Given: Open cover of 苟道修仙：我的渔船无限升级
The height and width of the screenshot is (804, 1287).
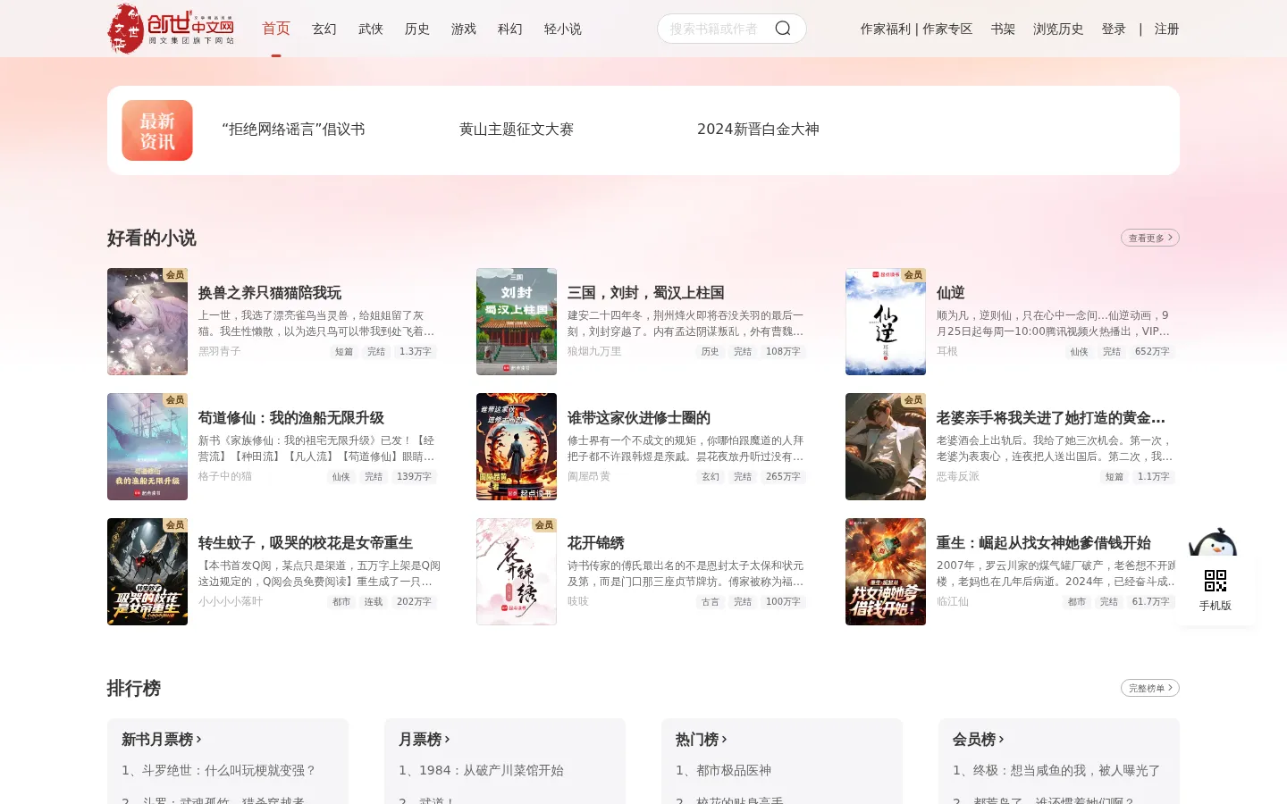Looking at the screenshot, I should click(x=147, y=447).
